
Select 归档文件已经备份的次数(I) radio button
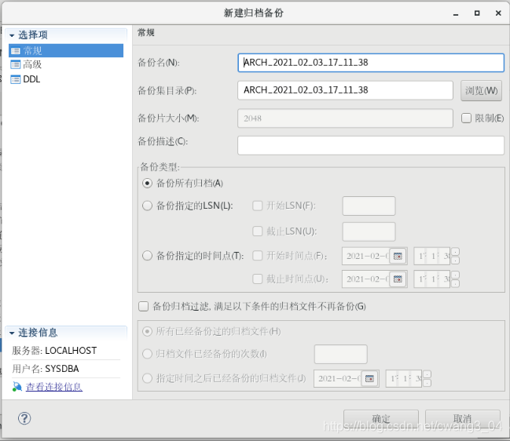click(147, 354)
